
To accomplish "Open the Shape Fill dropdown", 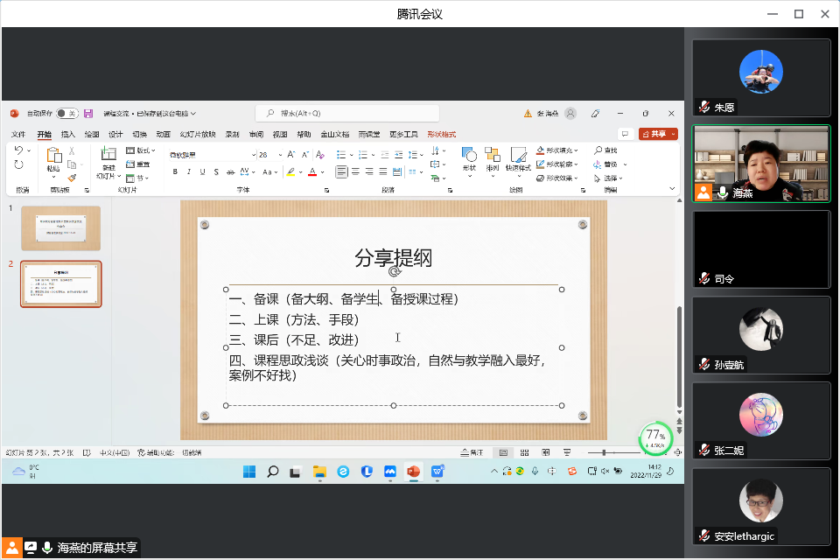I will pyautogui.click(x=577, y=150).
